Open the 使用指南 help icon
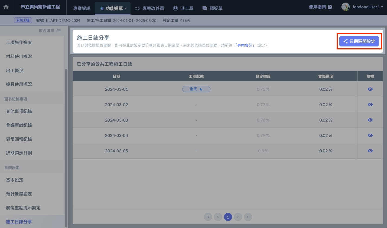 coord(330,7)
